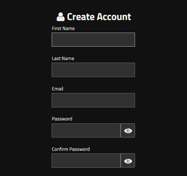
Task: Show the Confirm Password field characters
Action: 128,160
